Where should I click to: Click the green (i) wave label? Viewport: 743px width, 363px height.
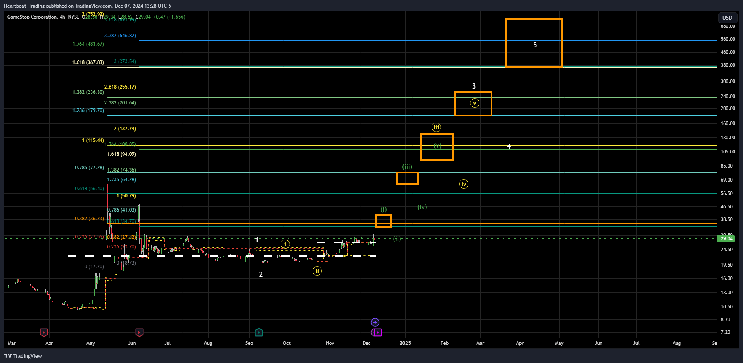(383, 210)
